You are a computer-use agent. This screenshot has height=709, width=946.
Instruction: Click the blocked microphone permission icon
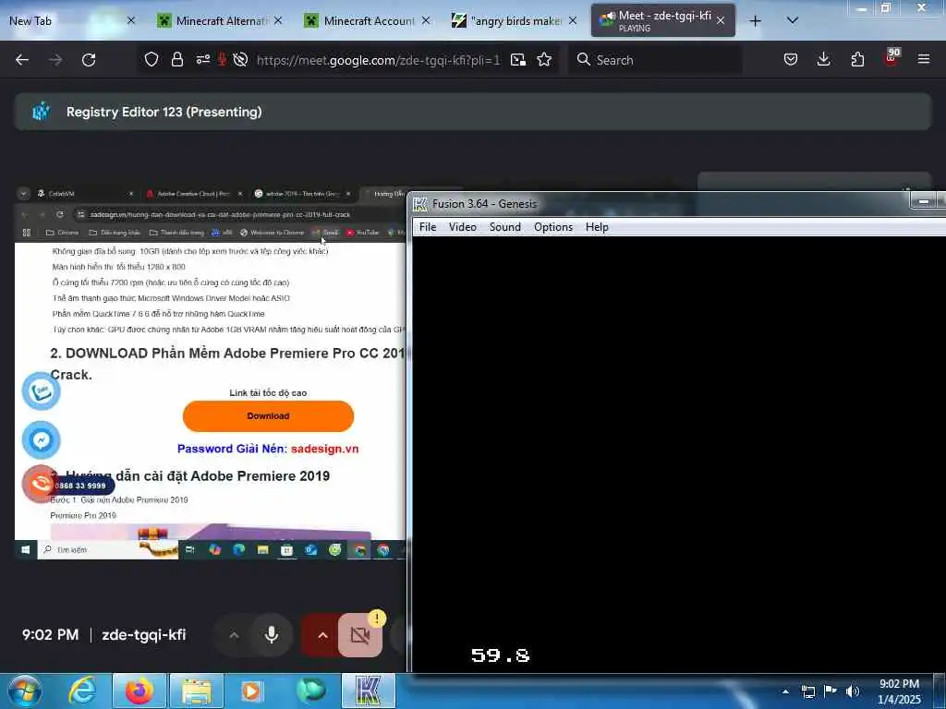click(x=222, y=59)
